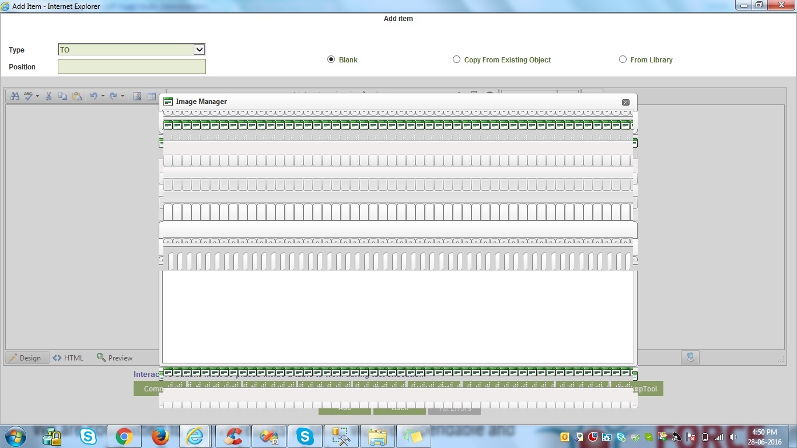
Task: Open the Type dropdown showing TO
Action: (x=131, y=50)
